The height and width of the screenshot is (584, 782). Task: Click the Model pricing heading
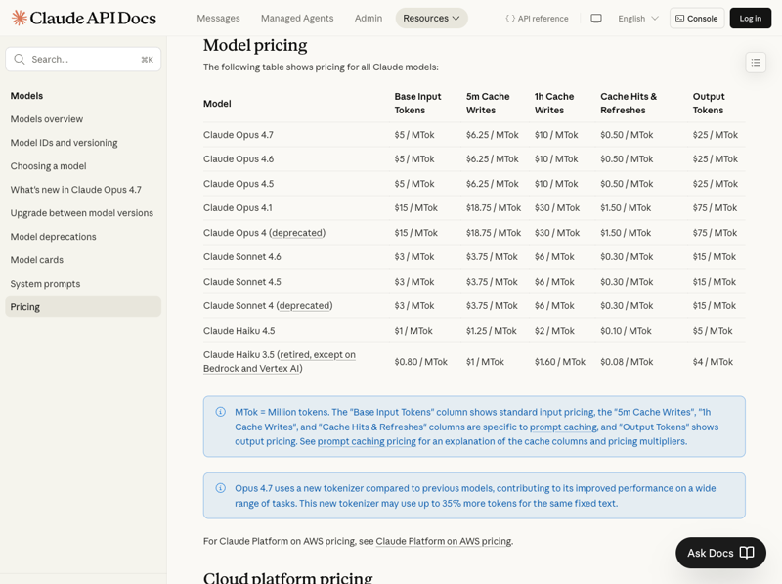[x=255, y=45]
